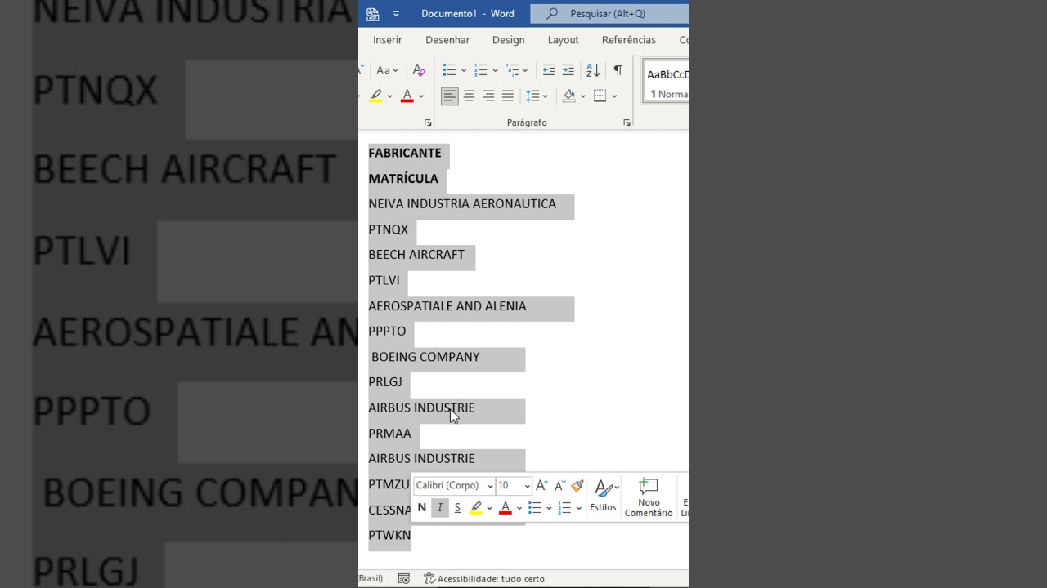The height and width of the screenshot is (588, 1047).
Task: Click the Pesquisar search box
Action: tap(609, 14)
